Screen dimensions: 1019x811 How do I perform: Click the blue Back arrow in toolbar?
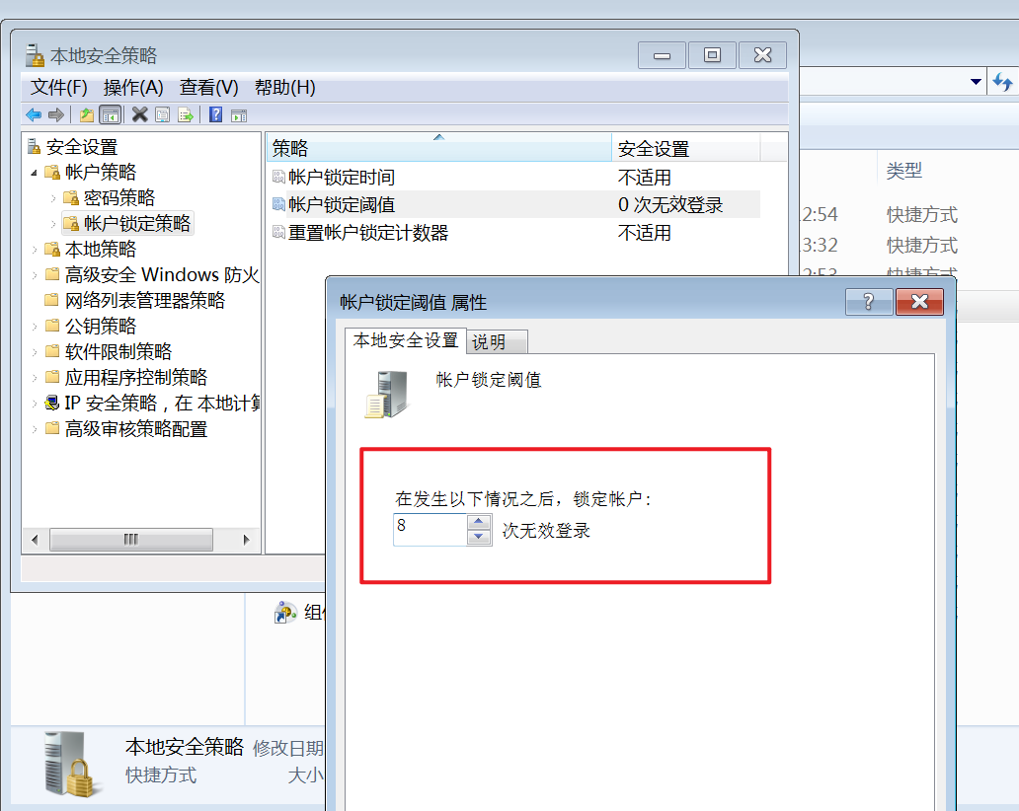(34, 115)
